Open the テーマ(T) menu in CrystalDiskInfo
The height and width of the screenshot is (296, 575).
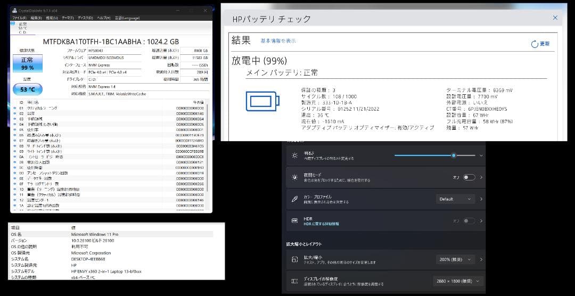(68, 18)
